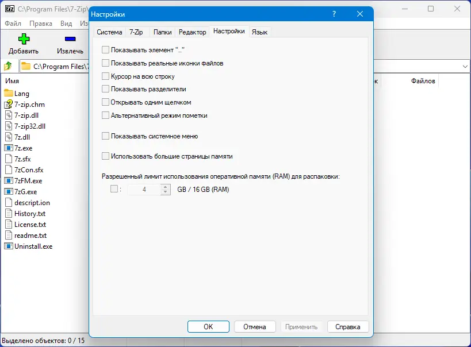The width and height of the screenshot is (471, 347).
Task: Select the 7z.exe application icon
Action: coord(9,148)
